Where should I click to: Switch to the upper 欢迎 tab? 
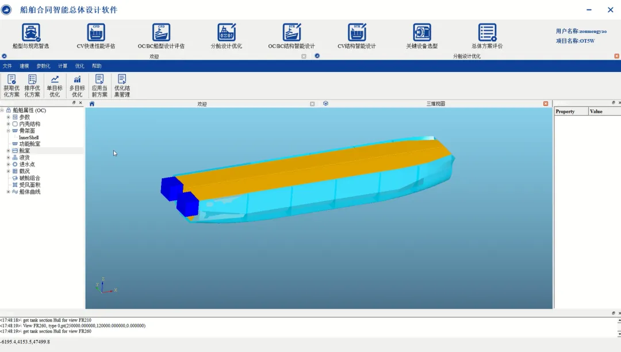tap(154, 56)
